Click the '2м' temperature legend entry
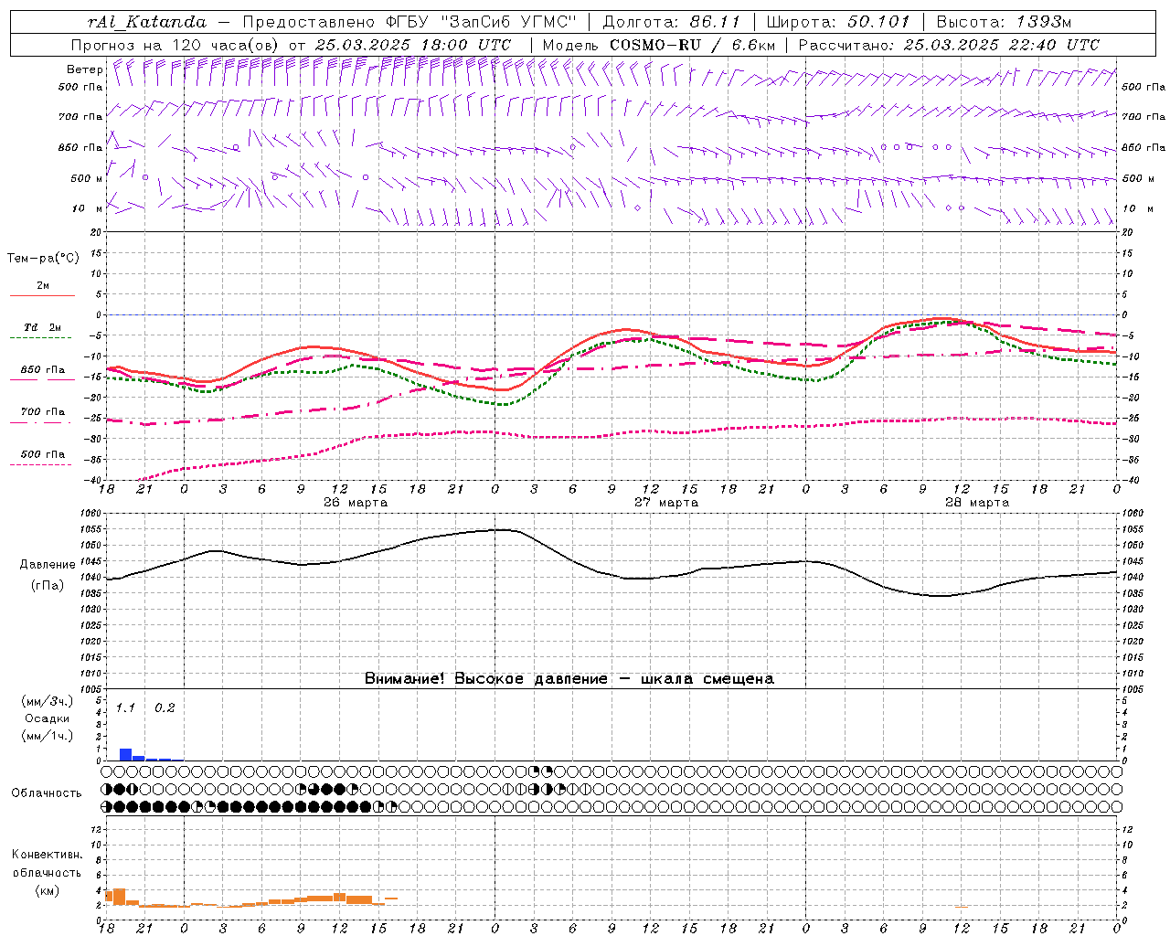This screenshot has height=936, width=1170. pos(43,286)
